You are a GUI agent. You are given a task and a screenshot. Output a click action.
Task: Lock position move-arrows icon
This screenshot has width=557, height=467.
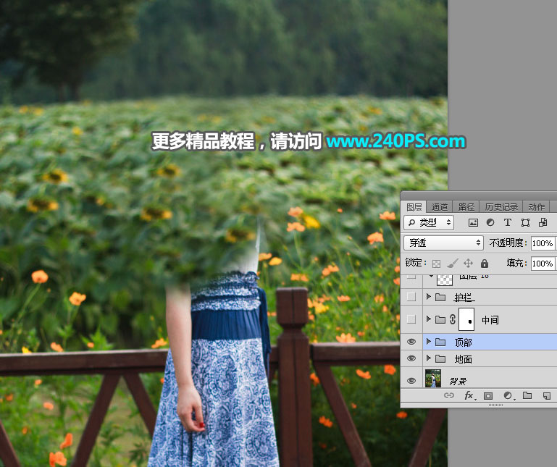click(468, 263)
